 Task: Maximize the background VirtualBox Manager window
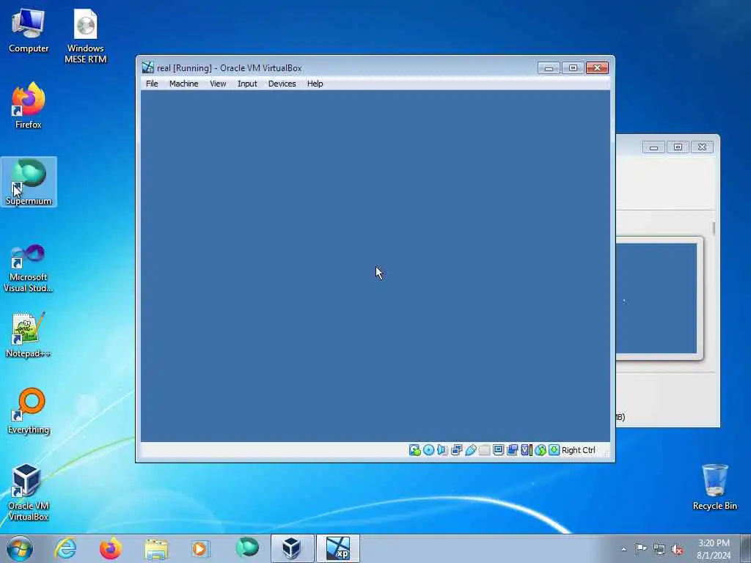click(678, 147)
